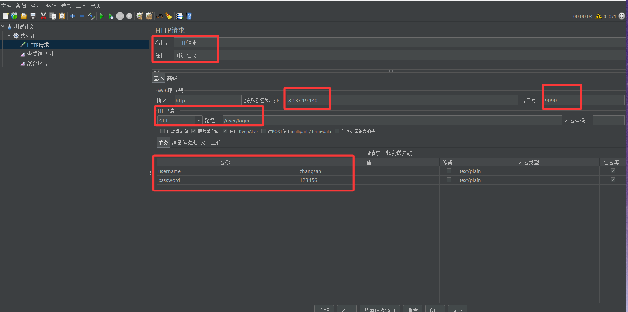The image size is (628, 312).
Task: Open the 工具 menu
Action: pos(81,6)
